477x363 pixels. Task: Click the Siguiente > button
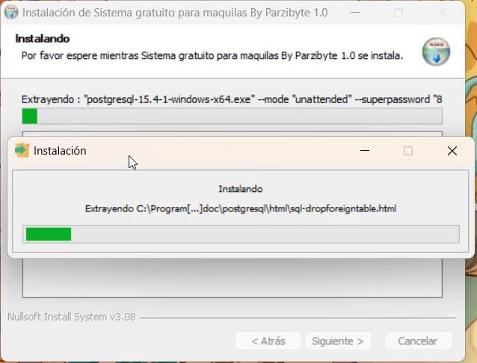pos(338,341)
